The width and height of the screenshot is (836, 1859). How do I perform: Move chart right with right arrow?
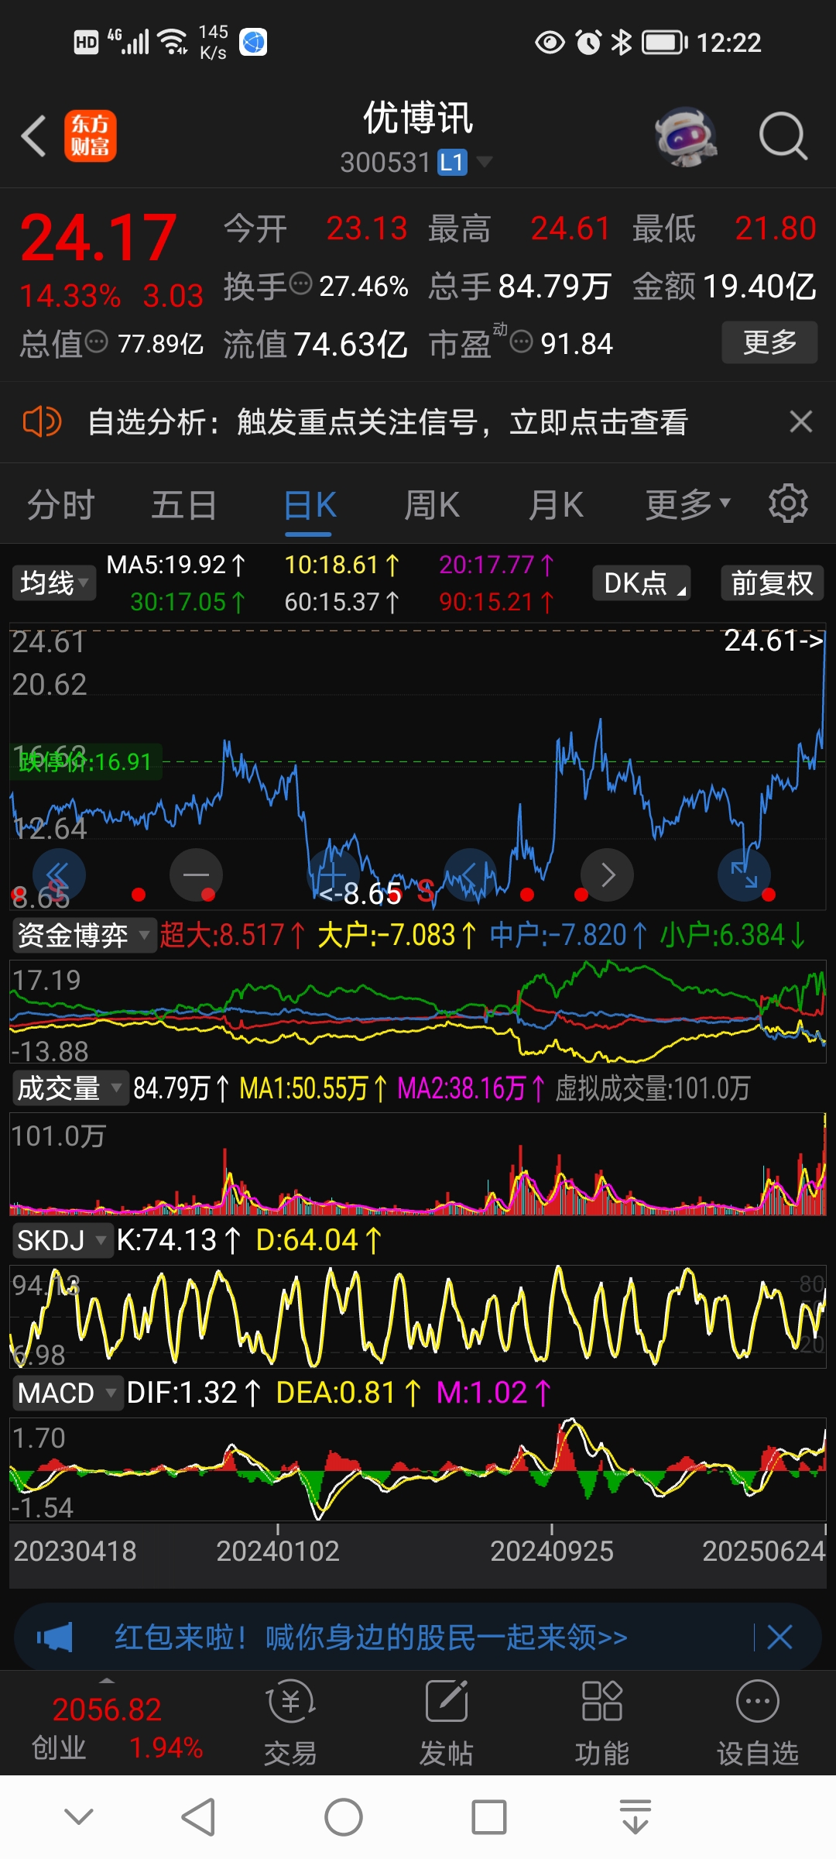[607, 875]
